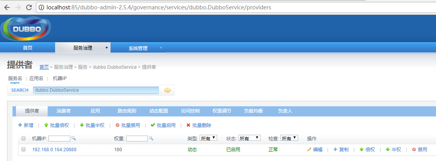Click the red ban icon for 批量禁用
Image resolution: width=436 pixels, height=161 pixels.
117,125
